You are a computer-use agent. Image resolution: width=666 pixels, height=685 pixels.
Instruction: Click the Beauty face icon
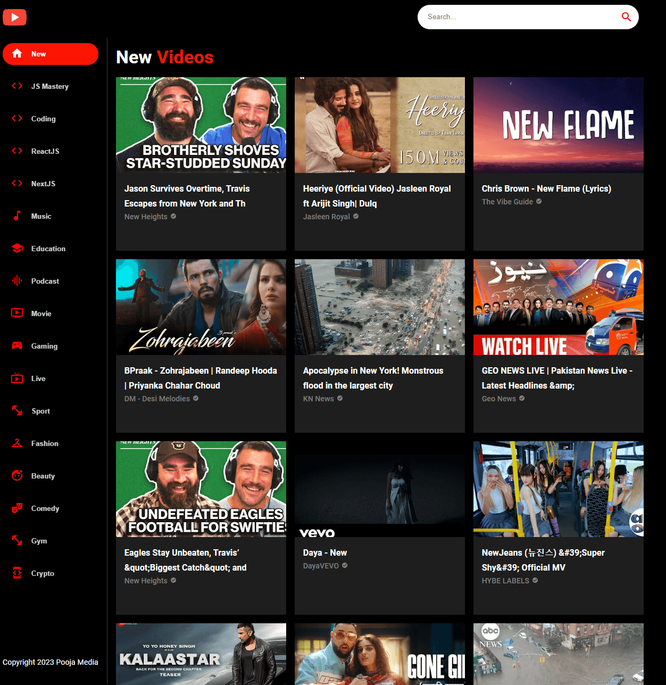17,475
